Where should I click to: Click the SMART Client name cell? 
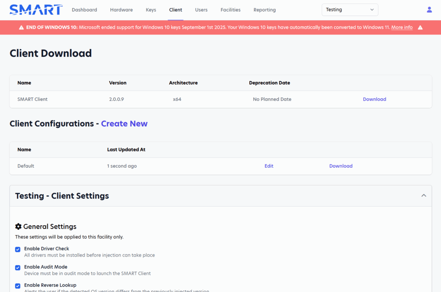32,99
